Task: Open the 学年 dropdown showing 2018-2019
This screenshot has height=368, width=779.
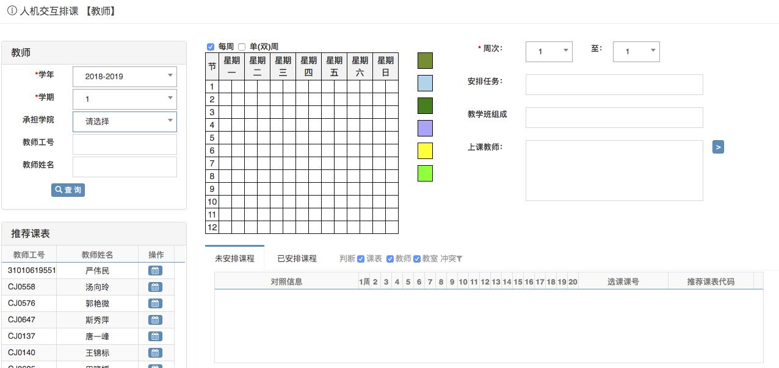Action: [124, 76]
